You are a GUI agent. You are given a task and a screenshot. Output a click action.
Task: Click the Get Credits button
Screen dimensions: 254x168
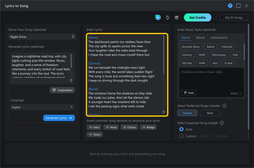pos(197,17)
